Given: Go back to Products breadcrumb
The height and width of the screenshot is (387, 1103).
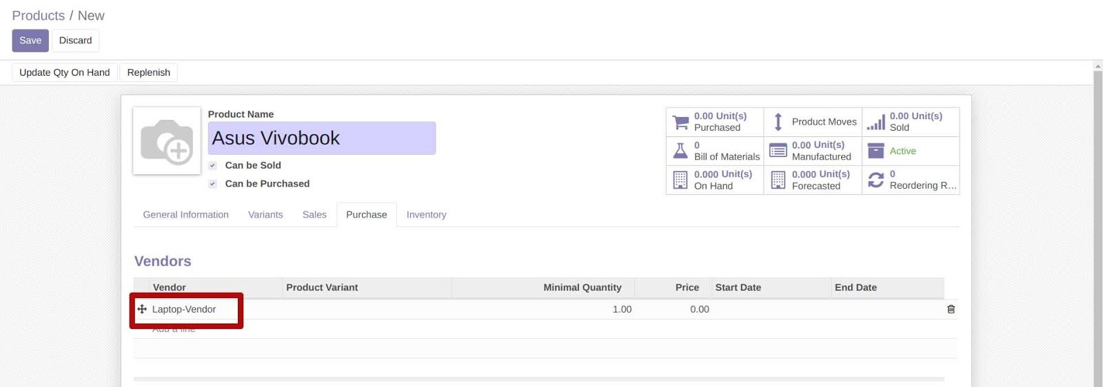Looking at the screenshot, I should pos(38,15).
